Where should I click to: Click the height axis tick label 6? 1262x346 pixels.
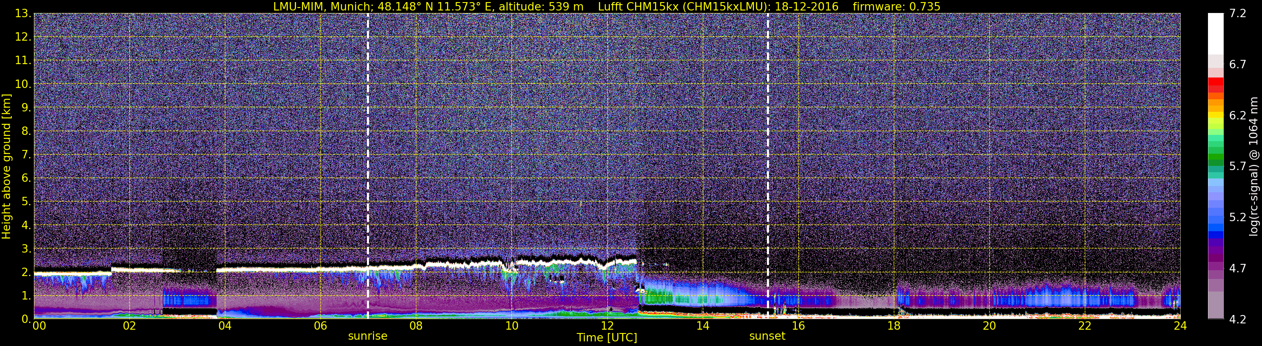[26, 178]
